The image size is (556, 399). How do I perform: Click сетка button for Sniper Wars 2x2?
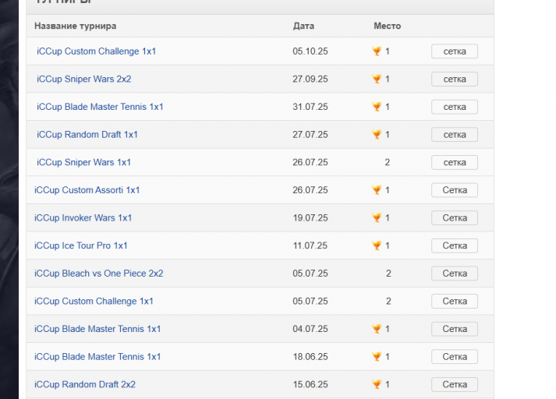(x=454, y=79)
